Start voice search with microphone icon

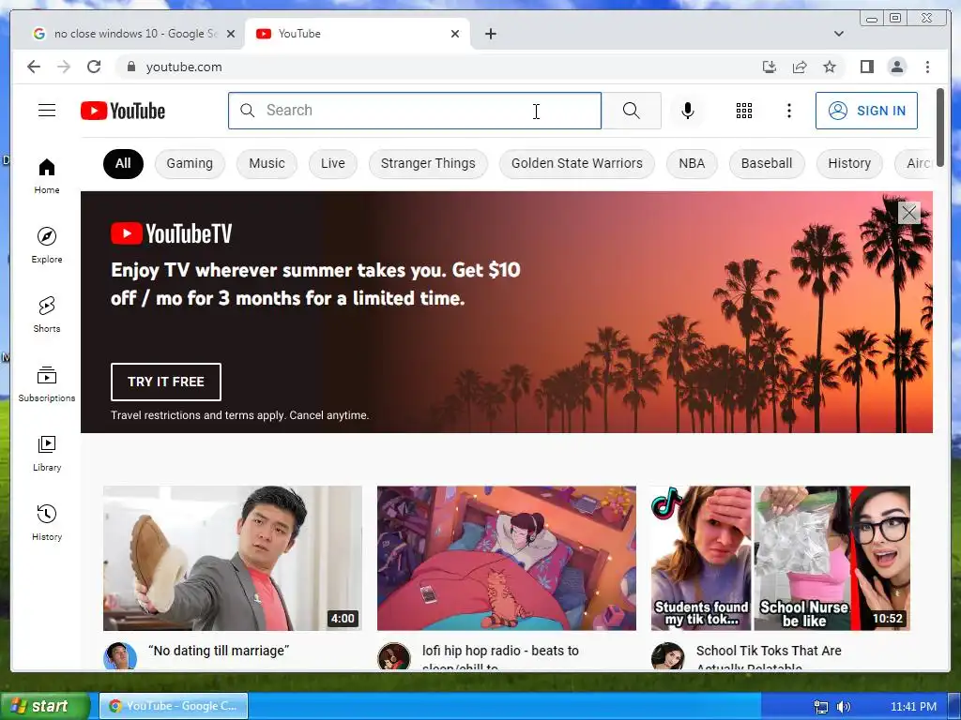pyautogui.click(x=688, y=111)
